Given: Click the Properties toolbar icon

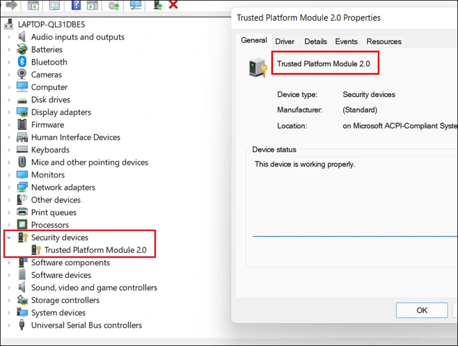Looking at the screenshot, I should (55, 6).
